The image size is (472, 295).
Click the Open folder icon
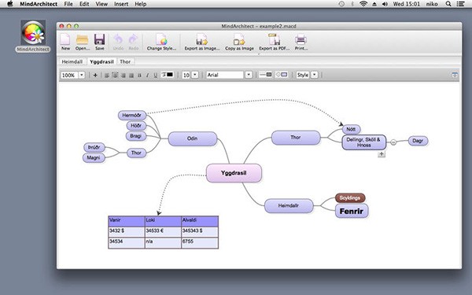point(82,42)
